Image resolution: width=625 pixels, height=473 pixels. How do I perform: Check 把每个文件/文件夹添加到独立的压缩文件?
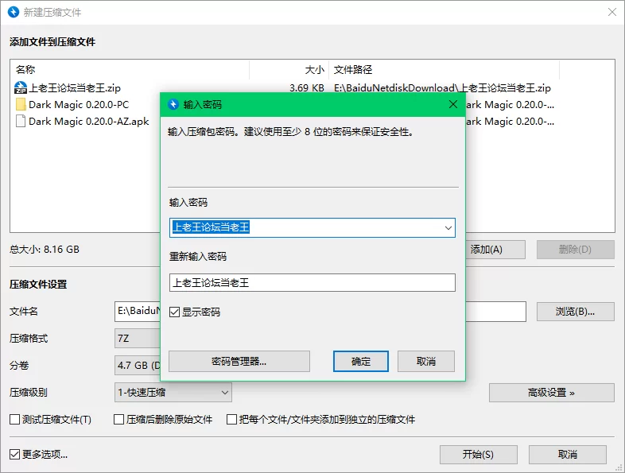[x=231, y=419]
